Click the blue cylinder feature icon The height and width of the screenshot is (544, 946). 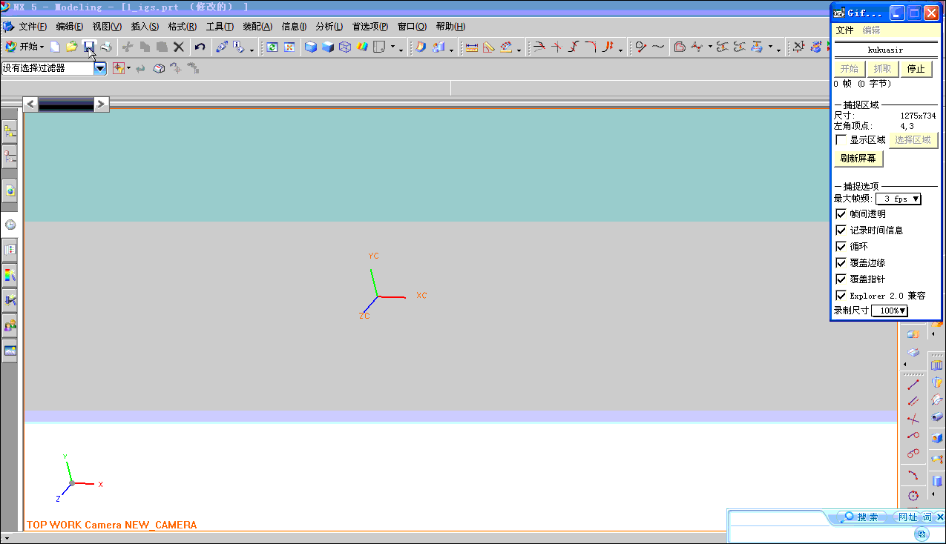[937, 481]
